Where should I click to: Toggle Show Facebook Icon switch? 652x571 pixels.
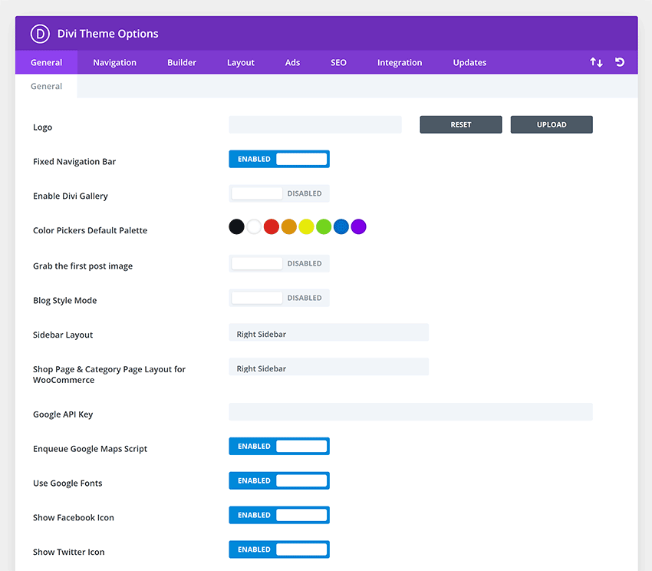pyautogui.click(x=279, y=515)
